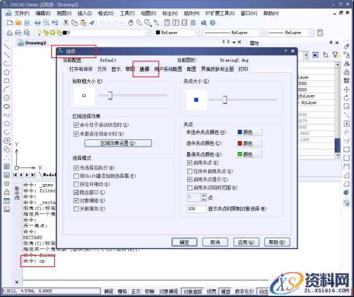
Task: Enable 关联填充 checkbox
Action: coord(76,209)
